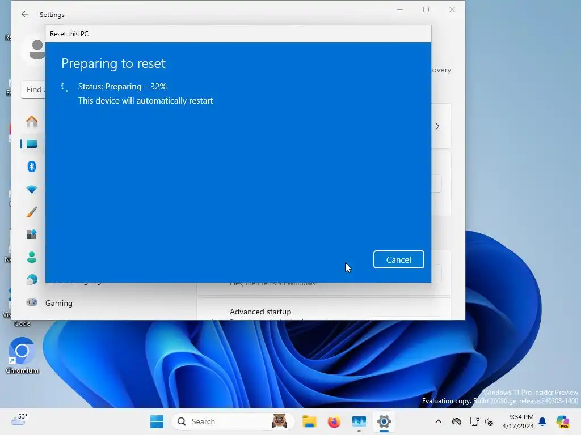Show hidden system tray icons
This screenshot has width=581, height=435.
tap(439, 421)
